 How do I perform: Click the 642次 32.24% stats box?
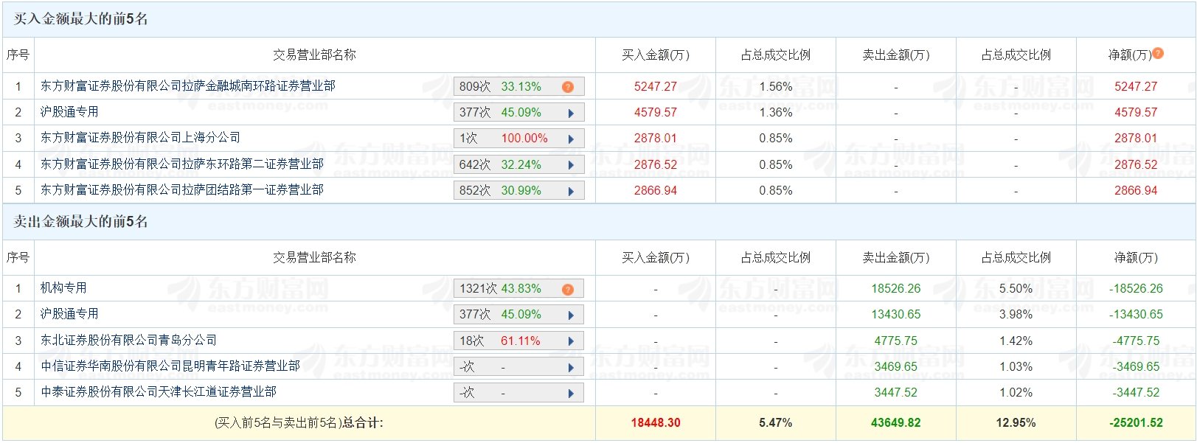(518, 164)
